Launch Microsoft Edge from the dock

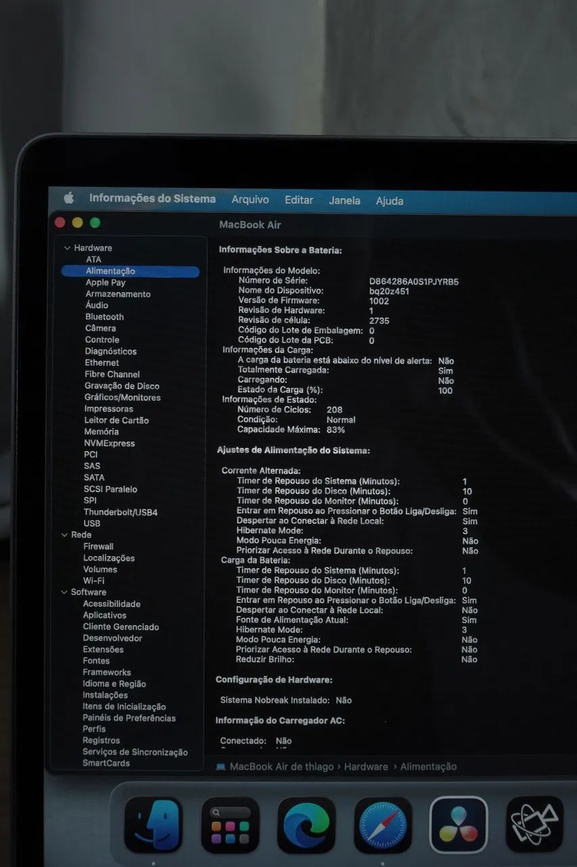pos(306,825)
